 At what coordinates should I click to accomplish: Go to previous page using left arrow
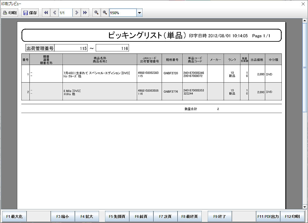[54, 13]
